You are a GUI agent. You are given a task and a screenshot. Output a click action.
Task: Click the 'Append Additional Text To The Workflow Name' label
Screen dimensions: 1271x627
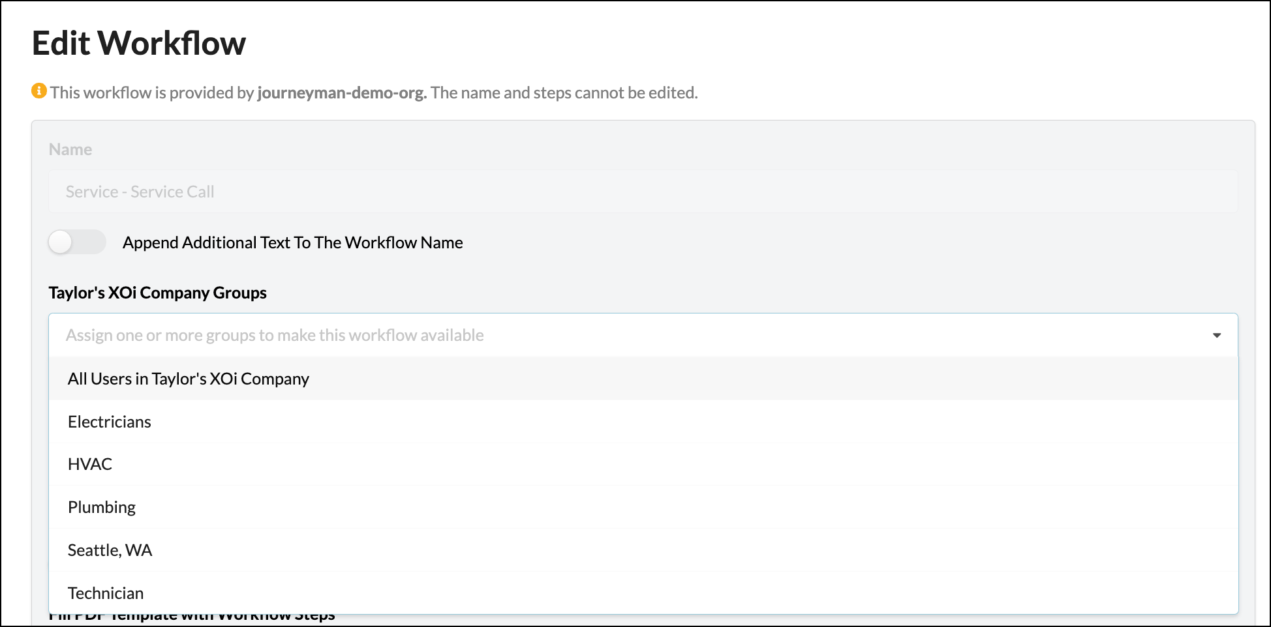tap(292, 242)
